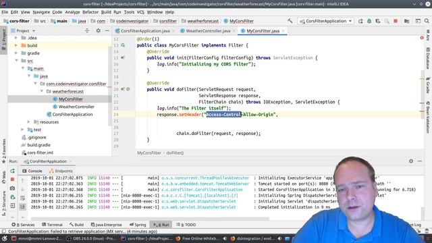Open the Java Enterprise tool window

tap(107, 225)
